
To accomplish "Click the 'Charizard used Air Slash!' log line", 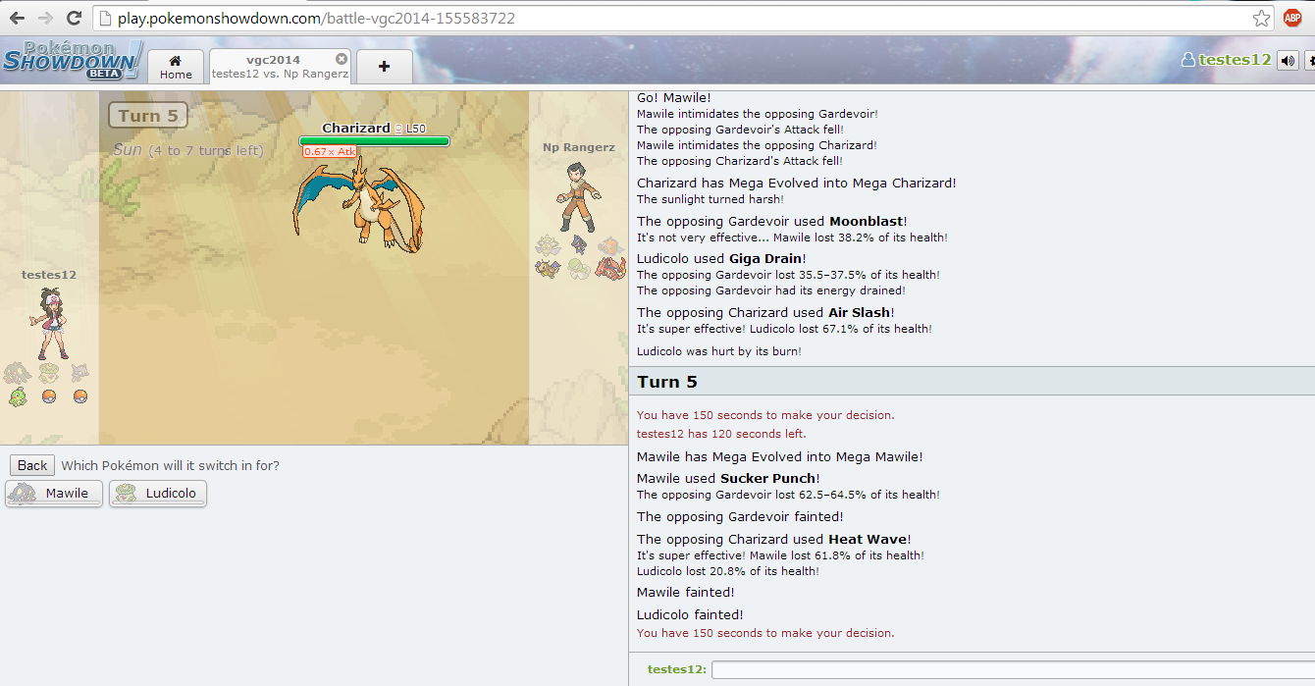I will (765, 312).
